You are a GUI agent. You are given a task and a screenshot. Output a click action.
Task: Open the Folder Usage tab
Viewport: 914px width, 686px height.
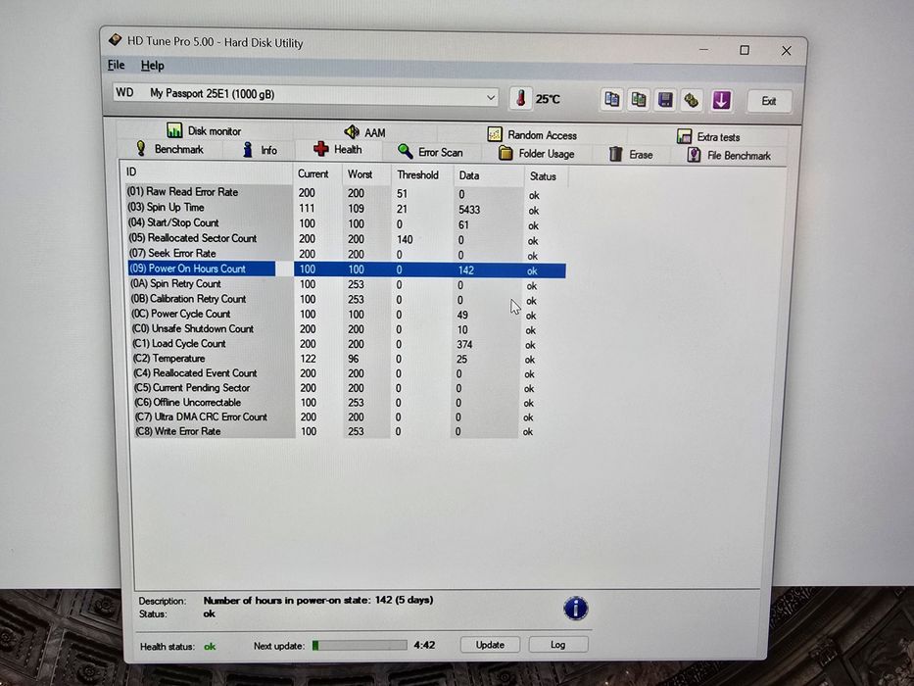pyautogui.click(x=536, y=154)
